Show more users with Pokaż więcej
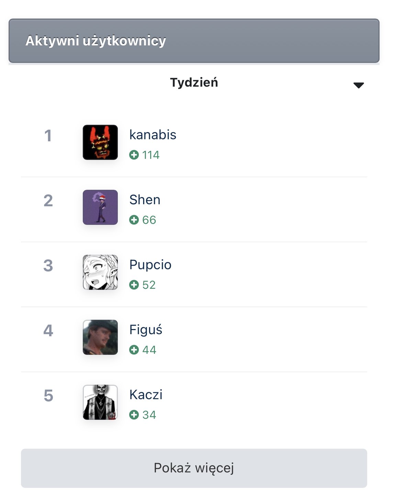Viewport: 395px width, 503px height. coord(194,468)
